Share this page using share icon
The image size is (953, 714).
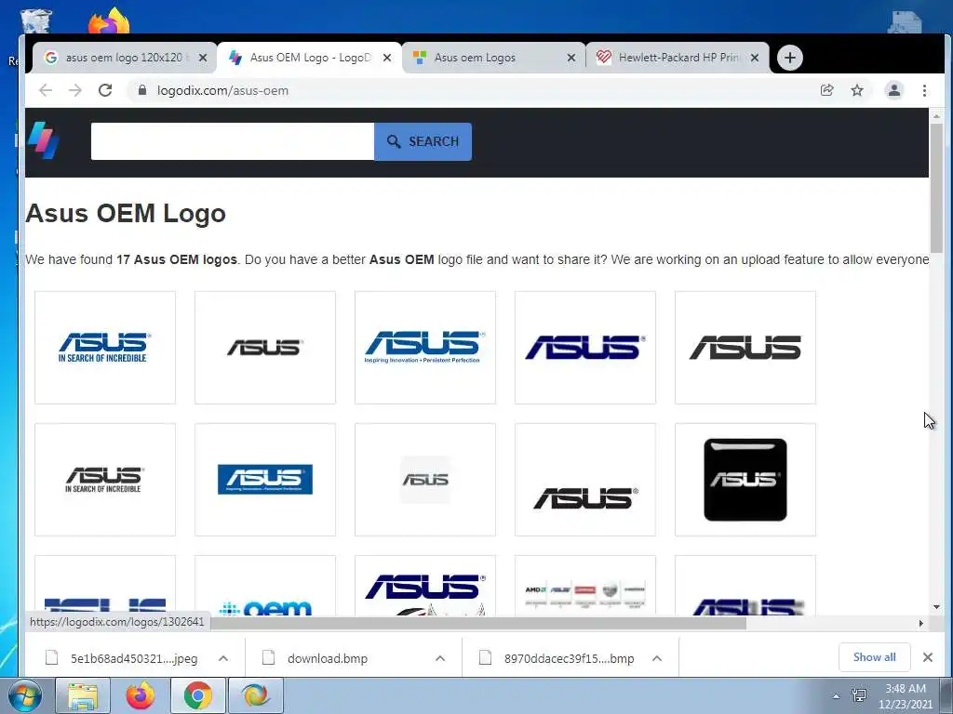tap(826, 90)
